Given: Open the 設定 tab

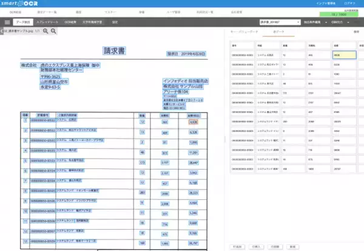Looking at the screenshot, I should tap(115, 21).
